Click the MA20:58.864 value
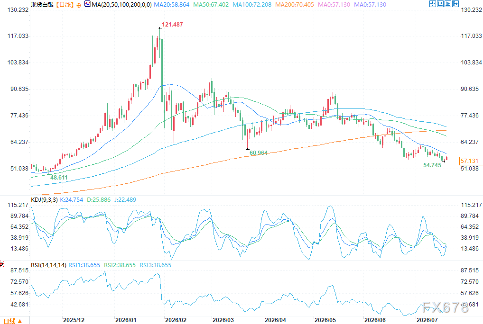Image resolution: width=483 pixels, height=324 pixels. (x=172, y=5)
